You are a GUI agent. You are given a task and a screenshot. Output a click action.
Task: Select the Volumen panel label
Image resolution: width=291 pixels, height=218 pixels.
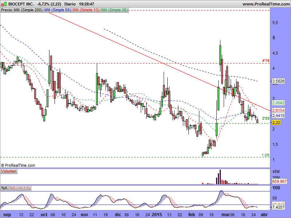(9, 171)
